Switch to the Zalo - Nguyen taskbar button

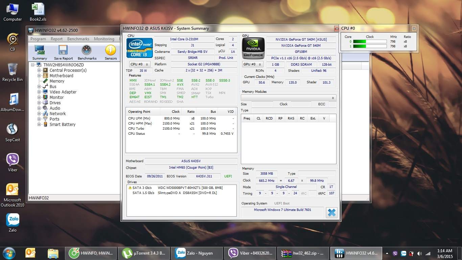click(197, 253)
